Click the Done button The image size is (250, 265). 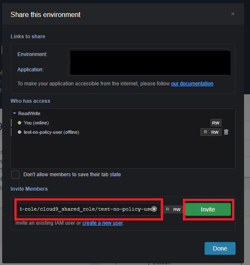coord(220,248)
